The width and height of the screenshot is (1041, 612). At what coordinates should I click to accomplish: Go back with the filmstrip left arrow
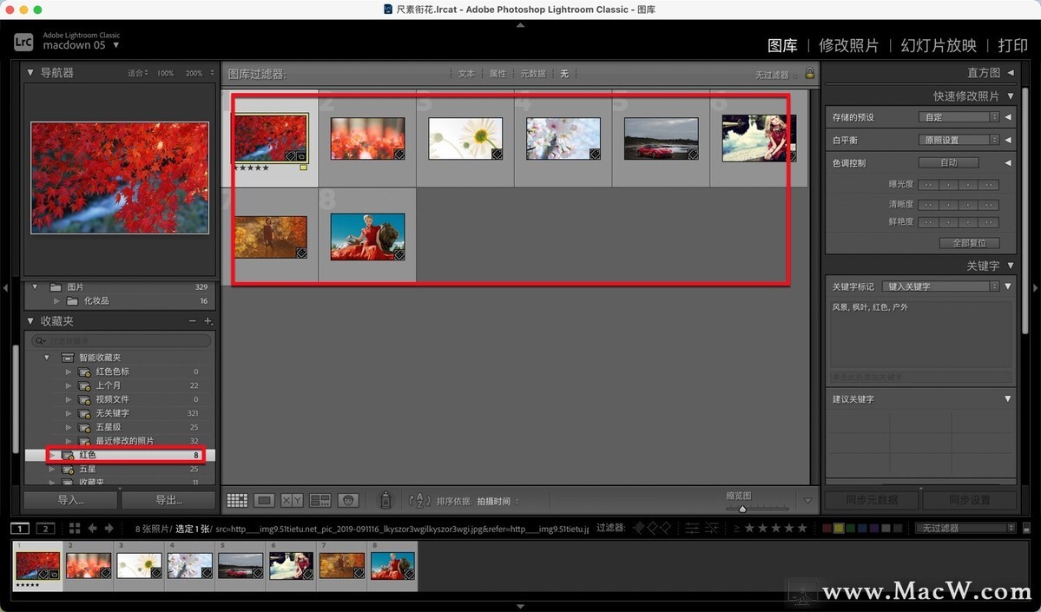click(92, 529)
